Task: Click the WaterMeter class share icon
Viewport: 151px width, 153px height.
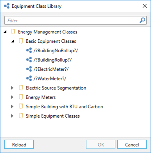Action: (29, 78)
